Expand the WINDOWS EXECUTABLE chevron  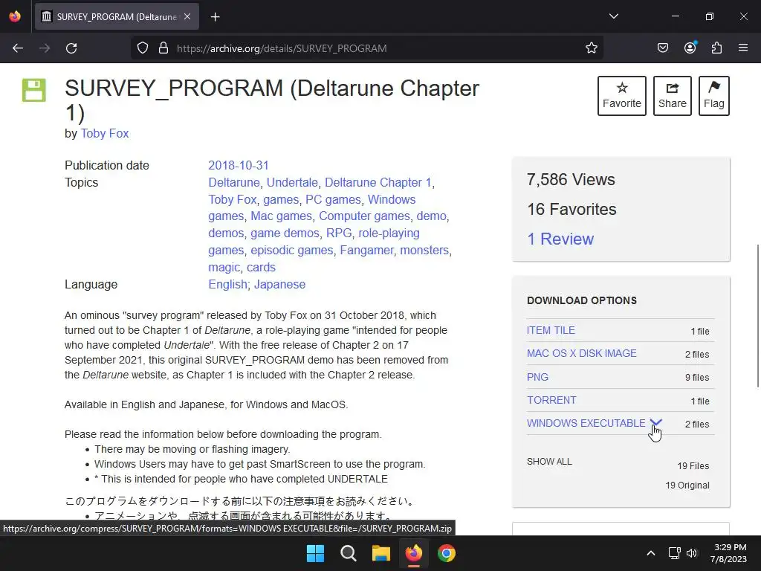tap(655, 422)
